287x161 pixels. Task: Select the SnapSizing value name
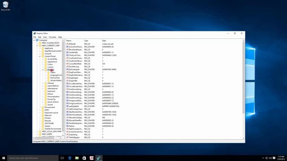[x=73, y=135]
